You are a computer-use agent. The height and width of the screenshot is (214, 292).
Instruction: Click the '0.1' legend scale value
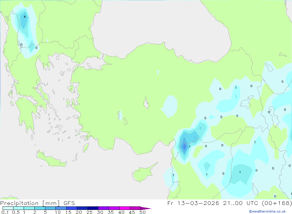[5, 212]
